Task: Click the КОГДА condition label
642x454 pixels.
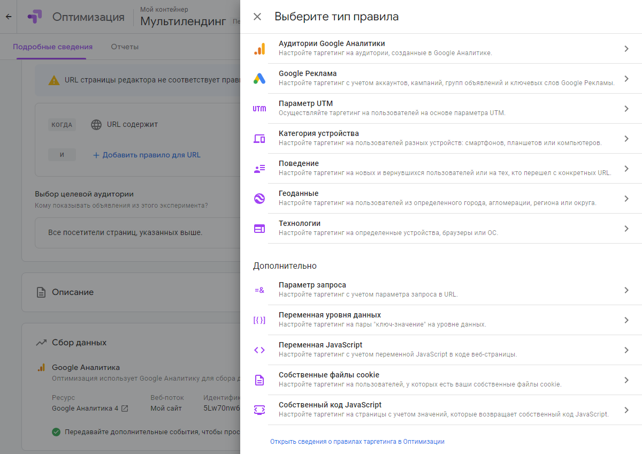Action: [x=62, y=125]
